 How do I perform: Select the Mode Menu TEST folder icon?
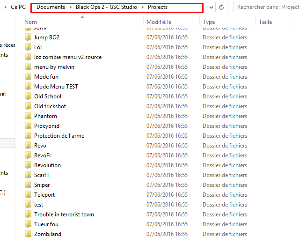pos(28,87)
